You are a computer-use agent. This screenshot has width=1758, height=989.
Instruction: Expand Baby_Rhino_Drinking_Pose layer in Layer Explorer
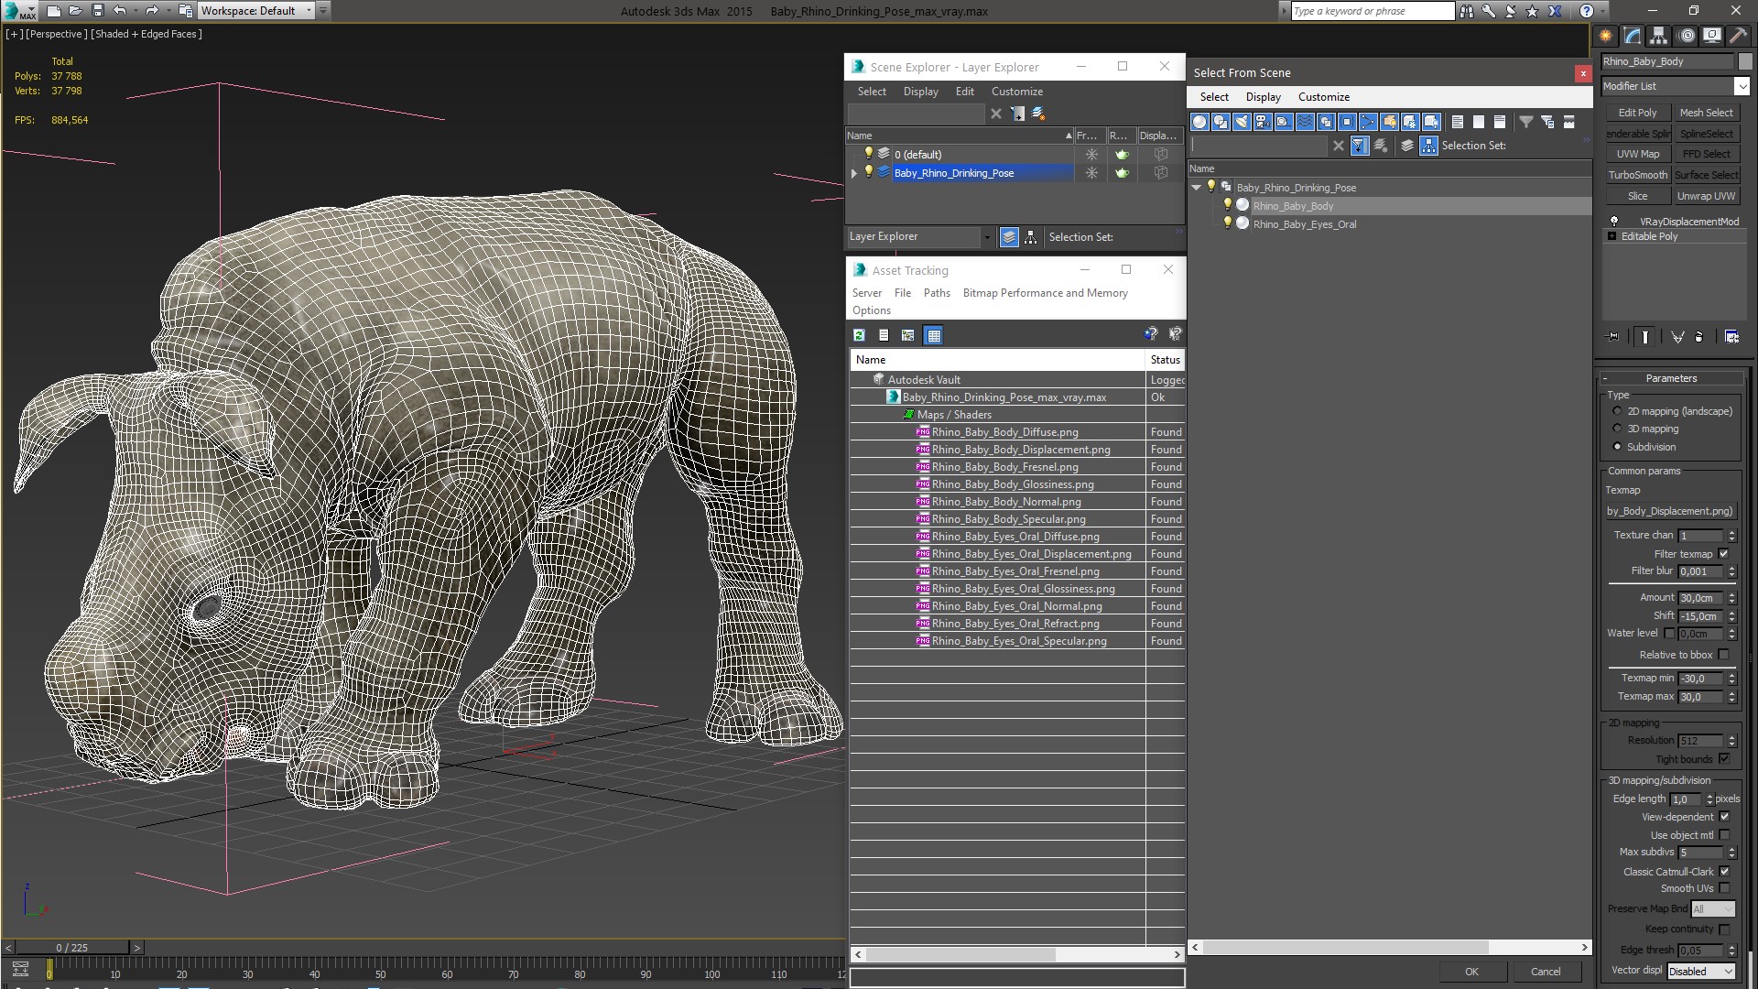click(854, 173)
